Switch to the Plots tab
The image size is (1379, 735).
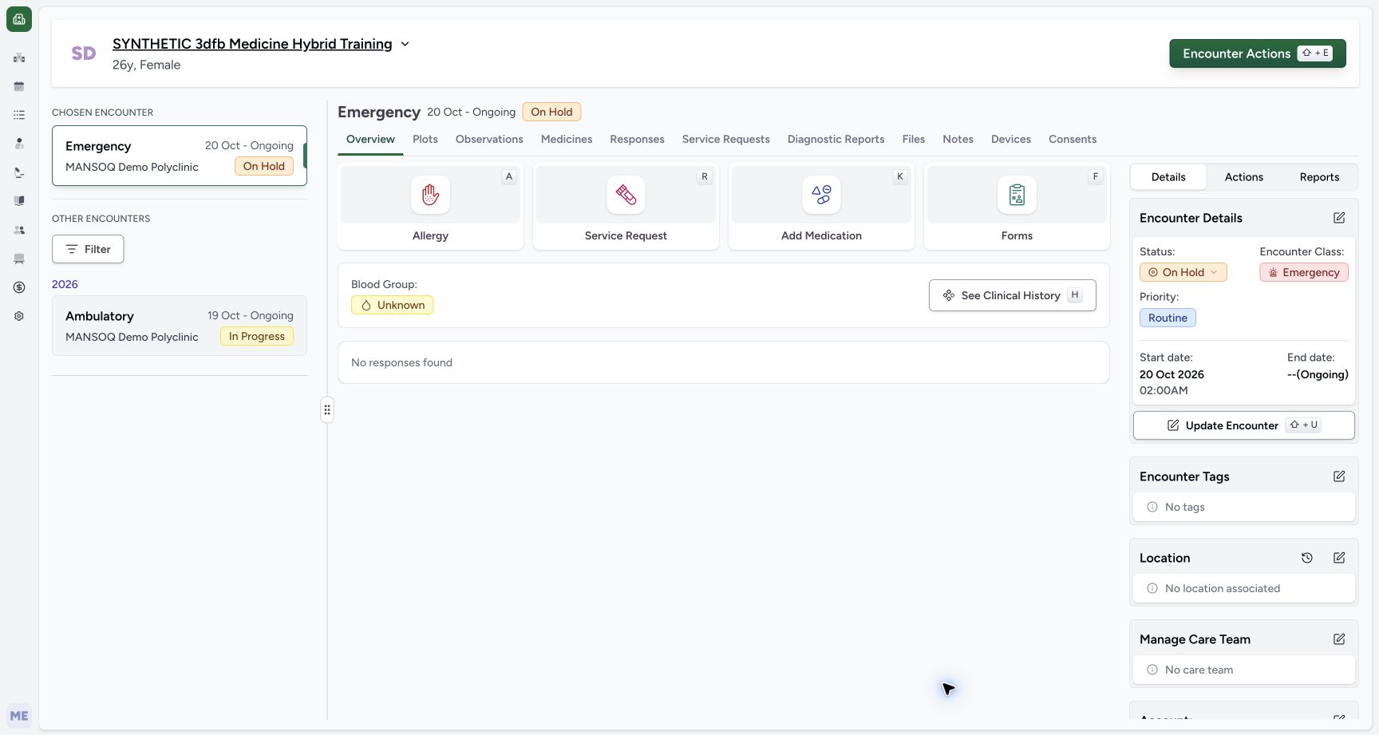tap(425, 139)
